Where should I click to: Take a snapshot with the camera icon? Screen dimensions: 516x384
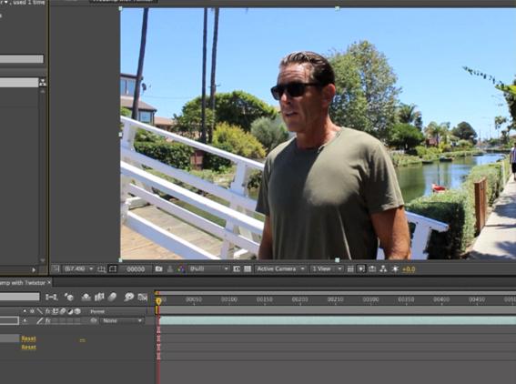click(x=158, y=269)
